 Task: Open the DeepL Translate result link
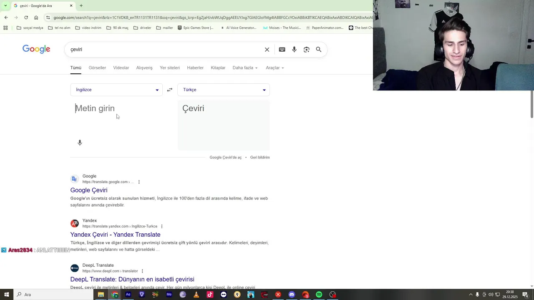tap(132, 279)
